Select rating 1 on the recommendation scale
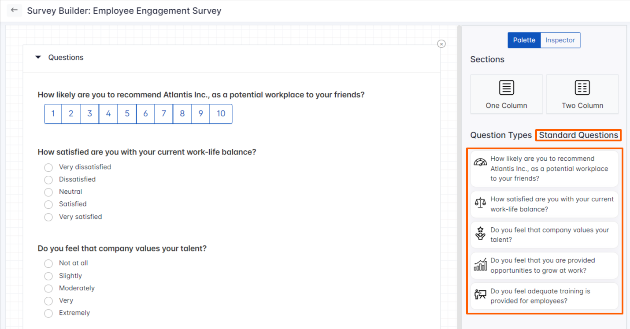The width and height of the screenshot is (630, 329). coord(53,114)
